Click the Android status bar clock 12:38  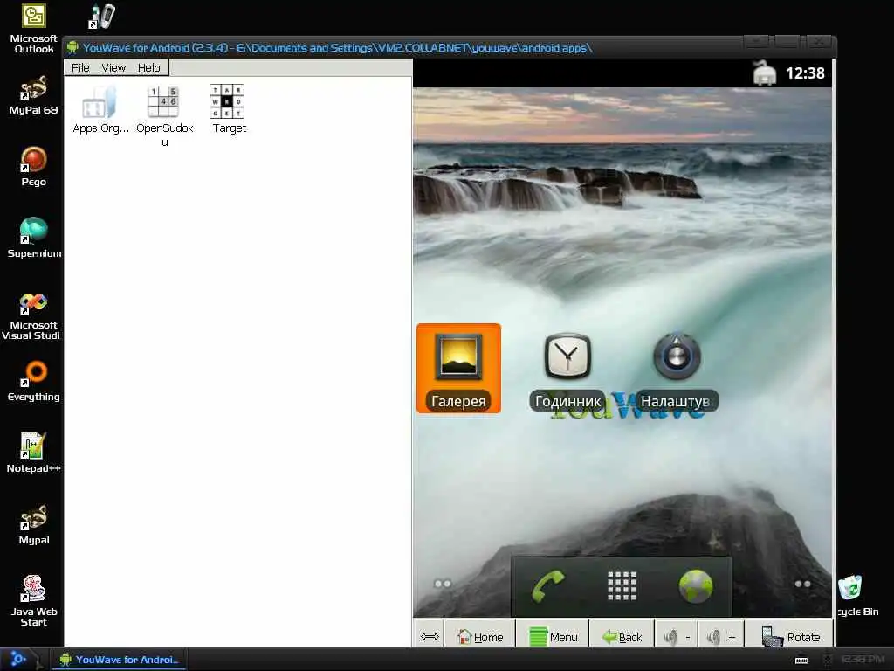pyautogui.click(x=805, y=73)
